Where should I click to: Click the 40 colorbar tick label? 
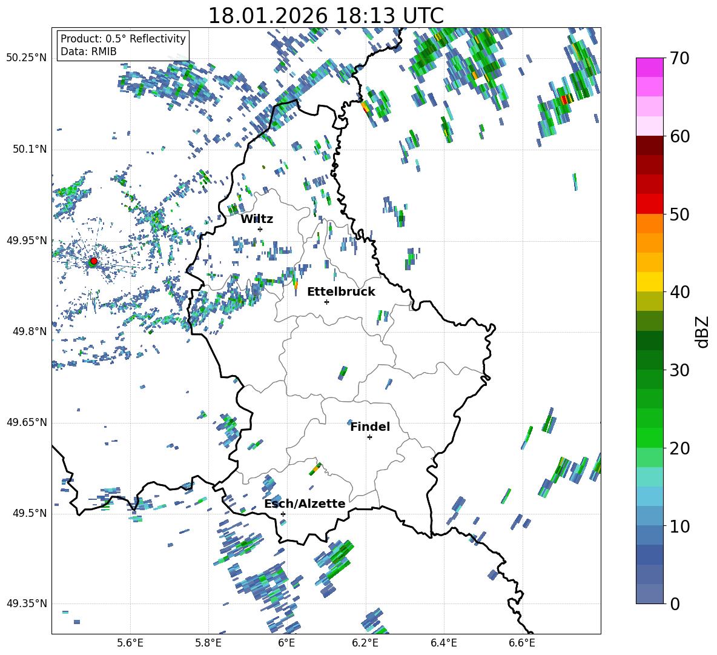(x=679, y=292)
